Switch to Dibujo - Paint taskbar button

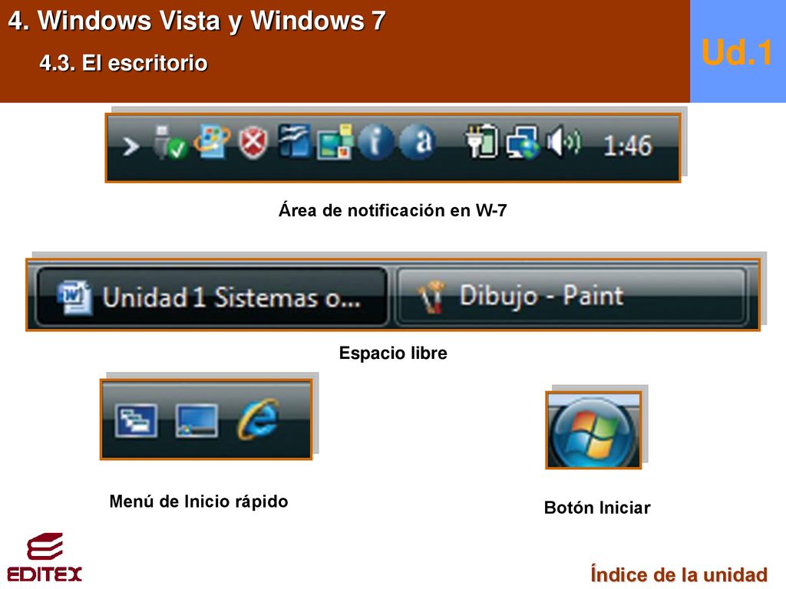click(x=571, y=296)
